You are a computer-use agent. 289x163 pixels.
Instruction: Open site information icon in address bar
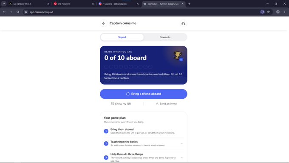[26, 12]
